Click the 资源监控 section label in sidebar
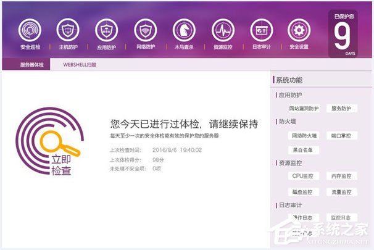Screen dimensions: 374x250 (x=290, y=163)
